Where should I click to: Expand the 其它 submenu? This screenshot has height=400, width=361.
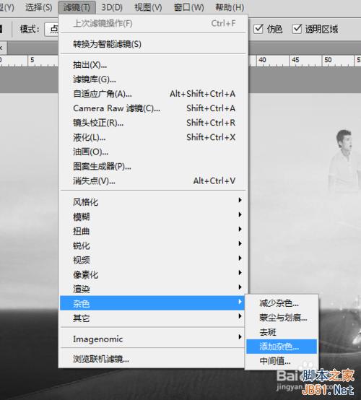153,318
